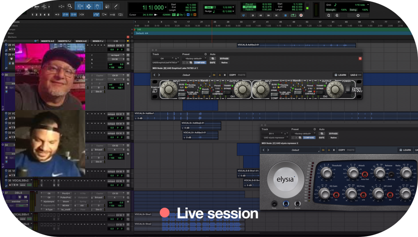Click the elysia Threshold knob
The height and width of the screenshot is (237, 418).
coord(326,173)
